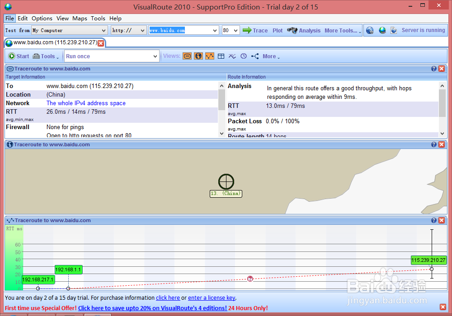Viewport: 452px width, 316px height.
Task: Open the Tools menu in menu bar
Action: pos(98,19)
